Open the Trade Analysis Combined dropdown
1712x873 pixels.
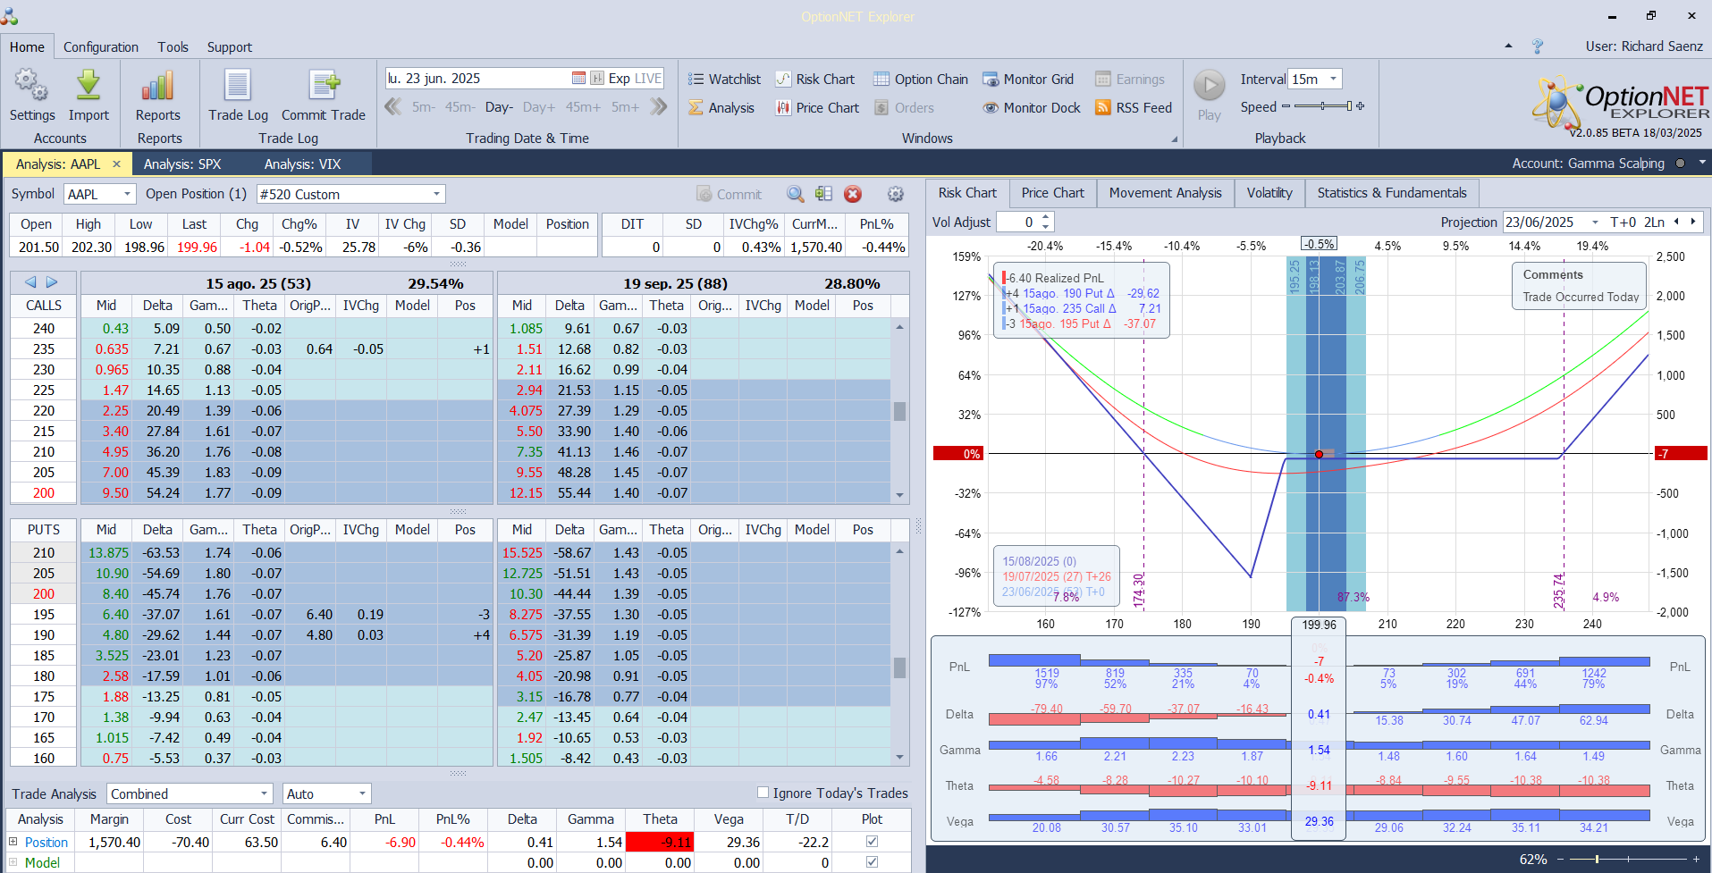[x=264, y=793]
